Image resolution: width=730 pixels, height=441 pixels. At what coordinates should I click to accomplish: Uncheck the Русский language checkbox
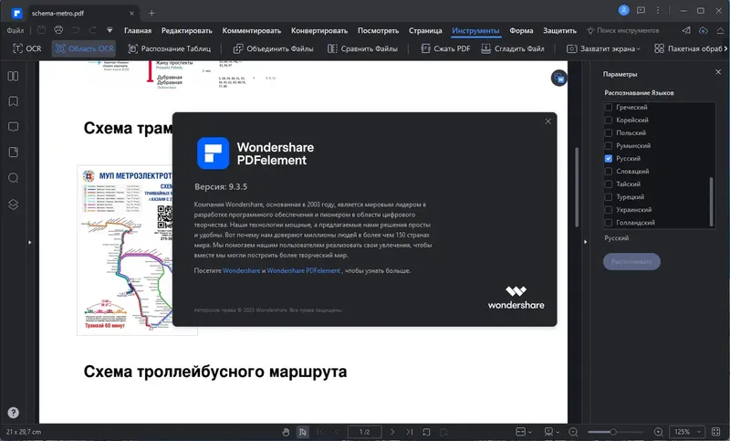click(x=608, y=158)
